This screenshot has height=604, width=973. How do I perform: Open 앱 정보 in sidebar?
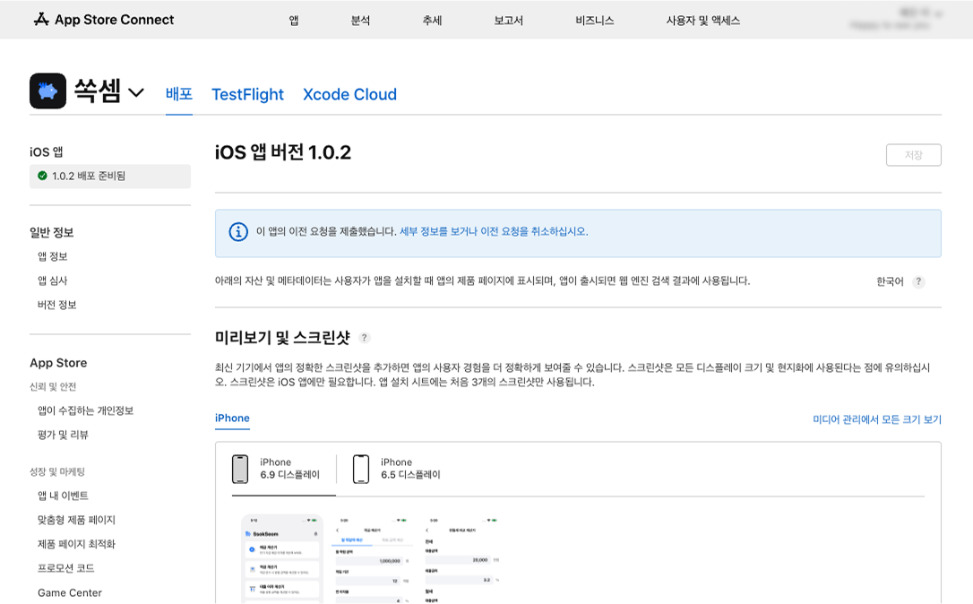53,256
